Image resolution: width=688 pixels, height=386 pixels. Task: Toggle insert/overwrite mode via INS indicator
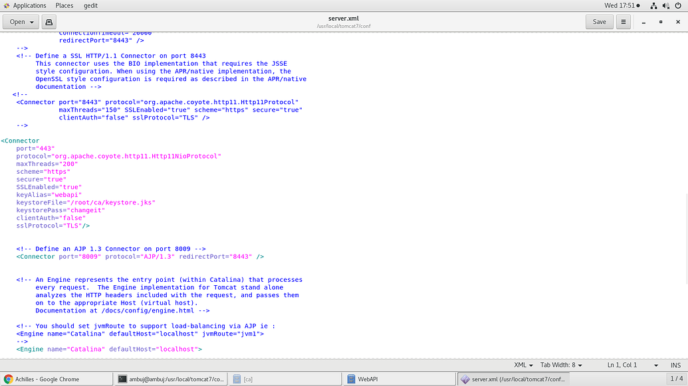pos(675,365)
